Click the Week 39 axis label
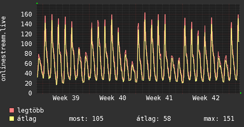 [x=66, y=98]
